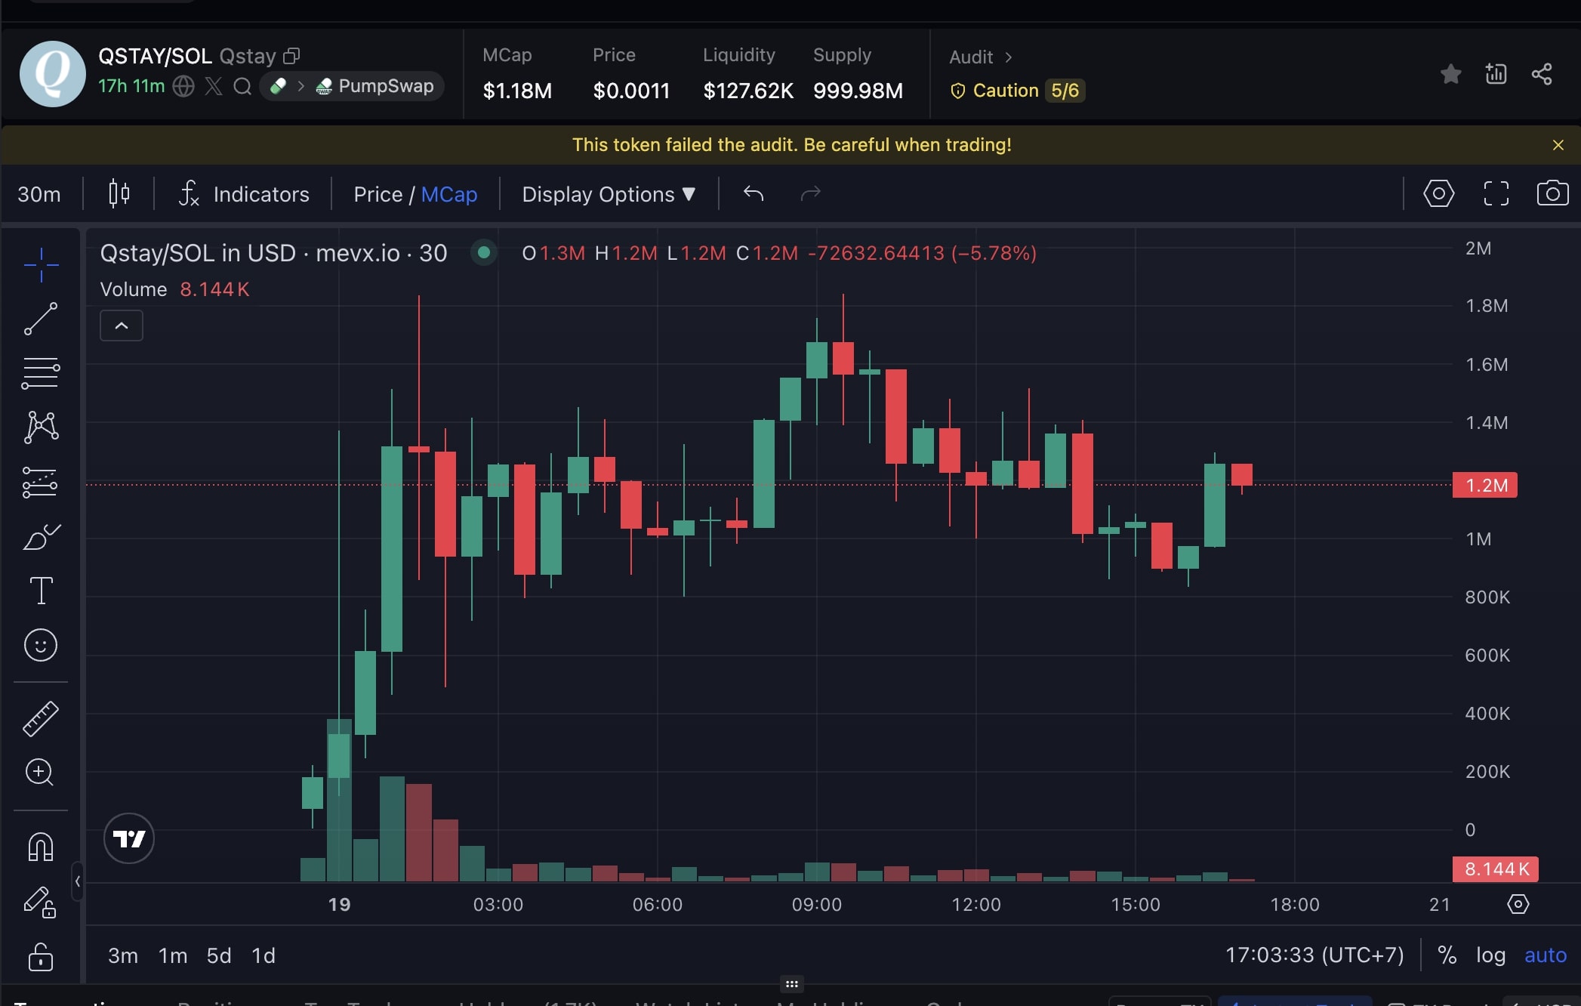Click the QSTAY token avatar
This screenshot has height=1006, width=1581.
pyautogui.click(x=52, y=74)
